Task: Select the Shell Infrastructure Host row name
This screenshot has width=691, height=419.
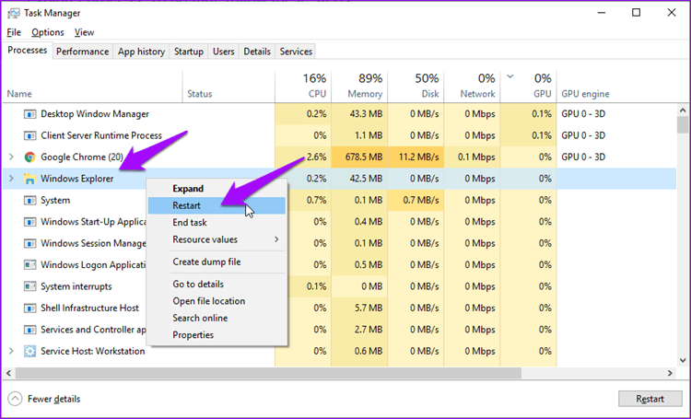Action: (90, 308)
